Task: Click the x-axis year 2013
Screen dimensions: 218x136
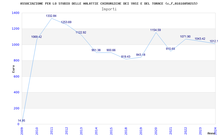Action: tap(81, 131)
